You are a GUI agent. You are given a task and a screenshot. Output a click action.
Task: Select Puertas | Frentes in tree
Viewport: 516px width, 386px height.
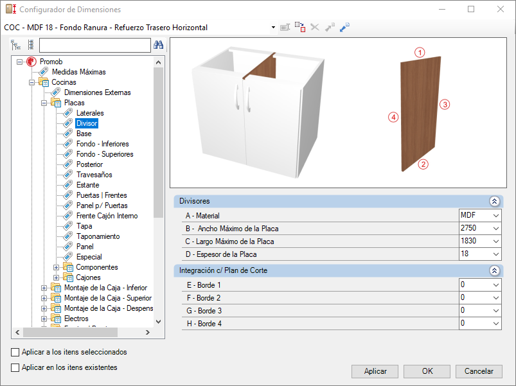tap(102, 195)
